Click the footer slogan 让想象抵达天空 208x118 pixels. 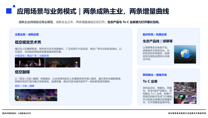click(x=24, y=113)
